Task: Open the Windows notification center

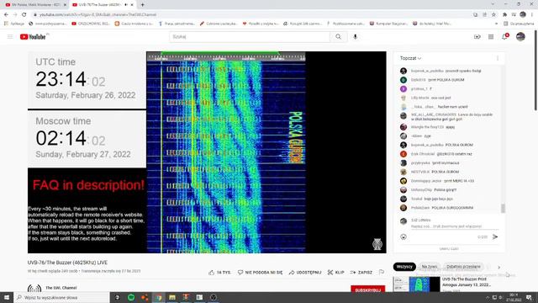Action: click(x=530, y=297)
